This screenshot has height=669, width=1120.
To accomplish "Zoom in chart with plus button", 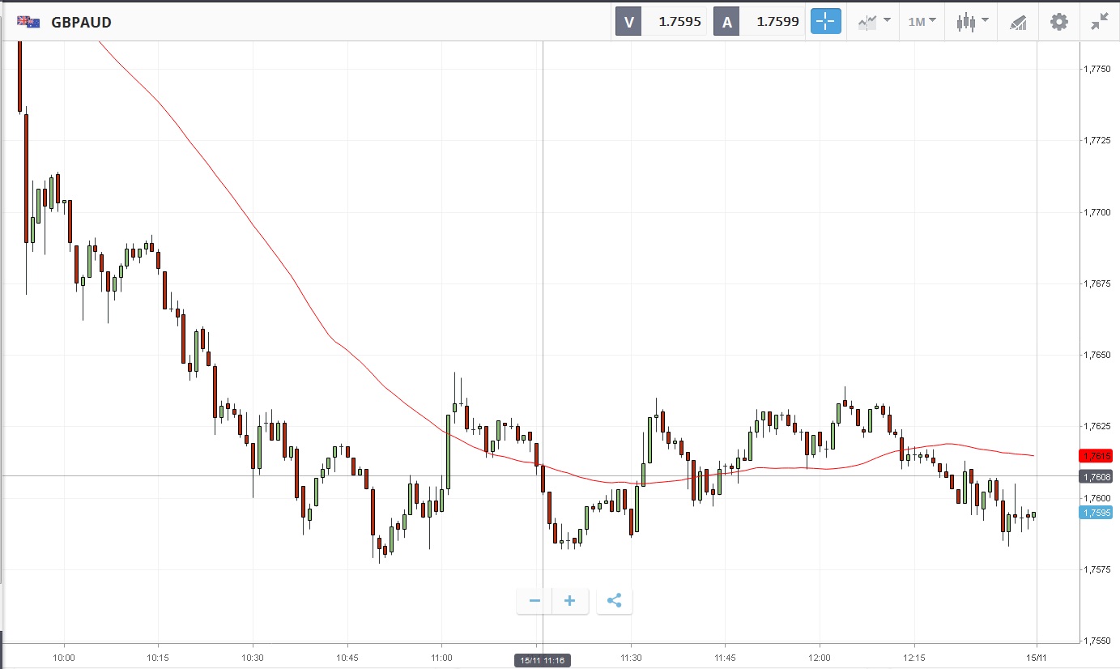I will coord(570,601).
